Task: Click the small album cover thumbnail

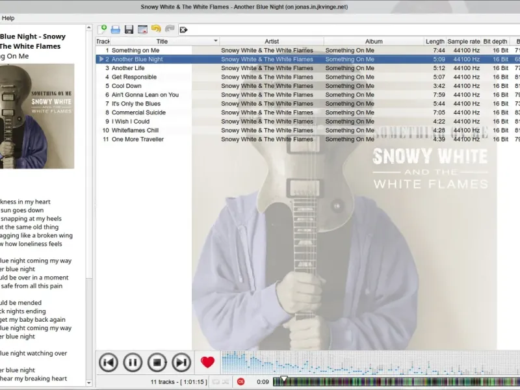Action: [37, 116]
